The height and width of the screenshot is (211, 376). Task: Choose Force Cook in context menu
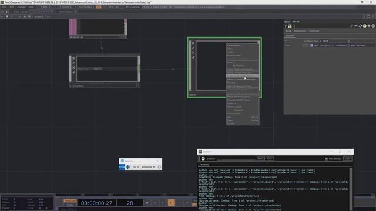tap(242, 113)
